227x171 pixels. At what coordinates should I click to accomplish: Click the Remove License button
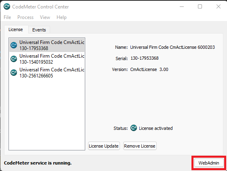click(x=140, y=146)
